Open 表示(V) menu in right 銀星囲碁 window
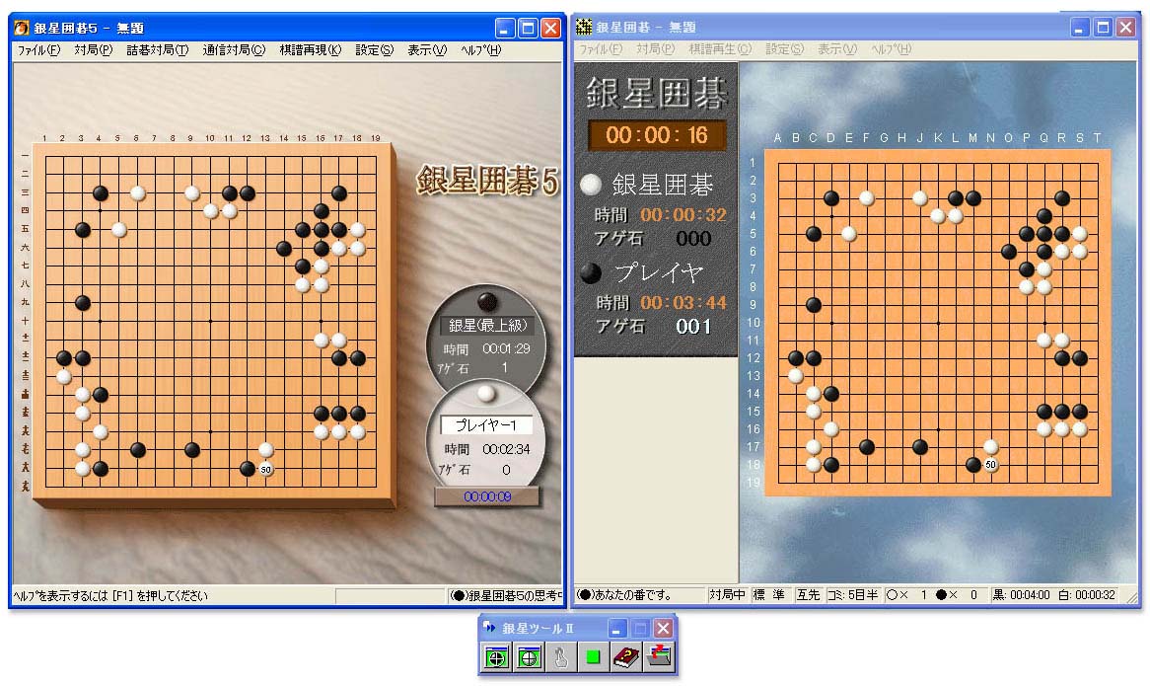 coord(837,49)
